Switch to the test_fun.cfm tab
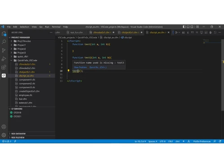Screen dimensions: 224x168 [x=76, y=32]
